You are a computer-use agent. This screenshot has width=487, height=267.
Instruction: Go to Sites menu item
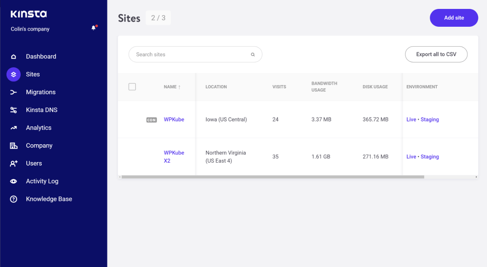[x=33, y=74]
